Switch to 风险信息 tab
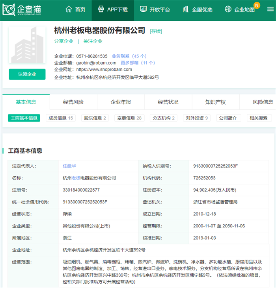Screen dimensions: 276x288 (263, 102)
